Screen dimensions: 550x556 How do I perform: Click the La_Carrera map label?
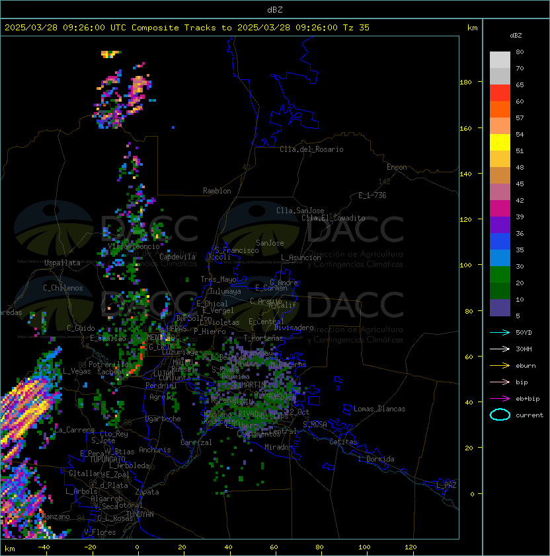click(75, 430)
